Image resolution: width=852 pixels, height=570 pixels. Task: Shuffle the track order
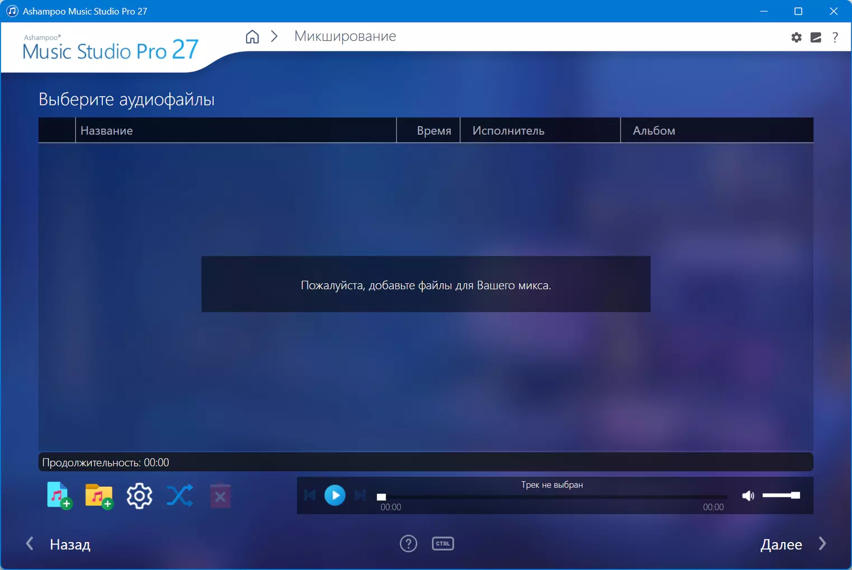180,496
